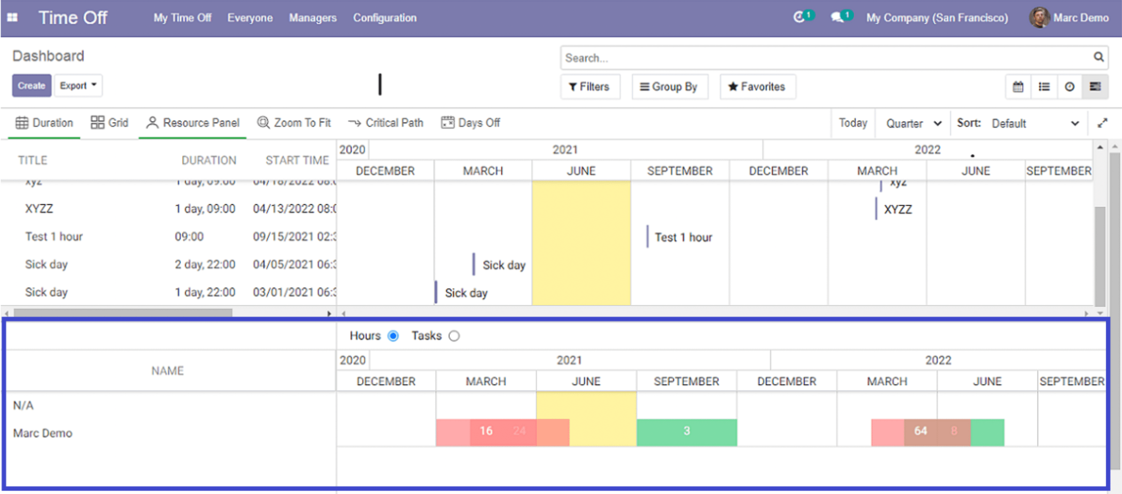
Task: Expand the Quarter scale dropdown
Action: point(913,123)
